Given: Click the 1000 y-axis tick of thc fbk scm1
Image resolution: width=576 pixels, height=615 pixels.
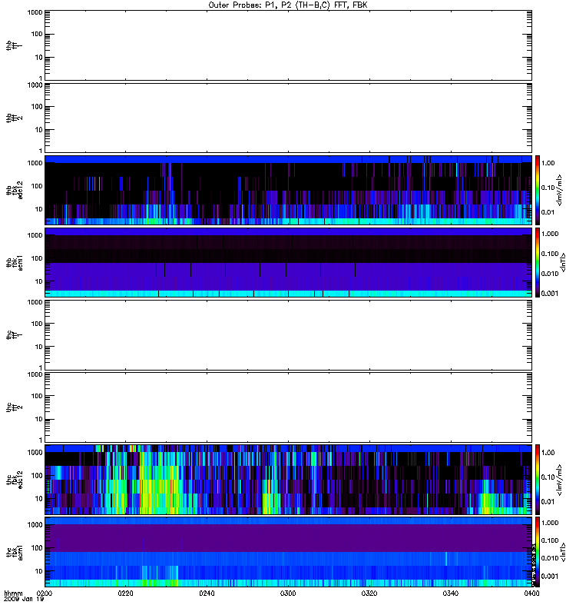Looking at the screenshot, I should 35,525.
